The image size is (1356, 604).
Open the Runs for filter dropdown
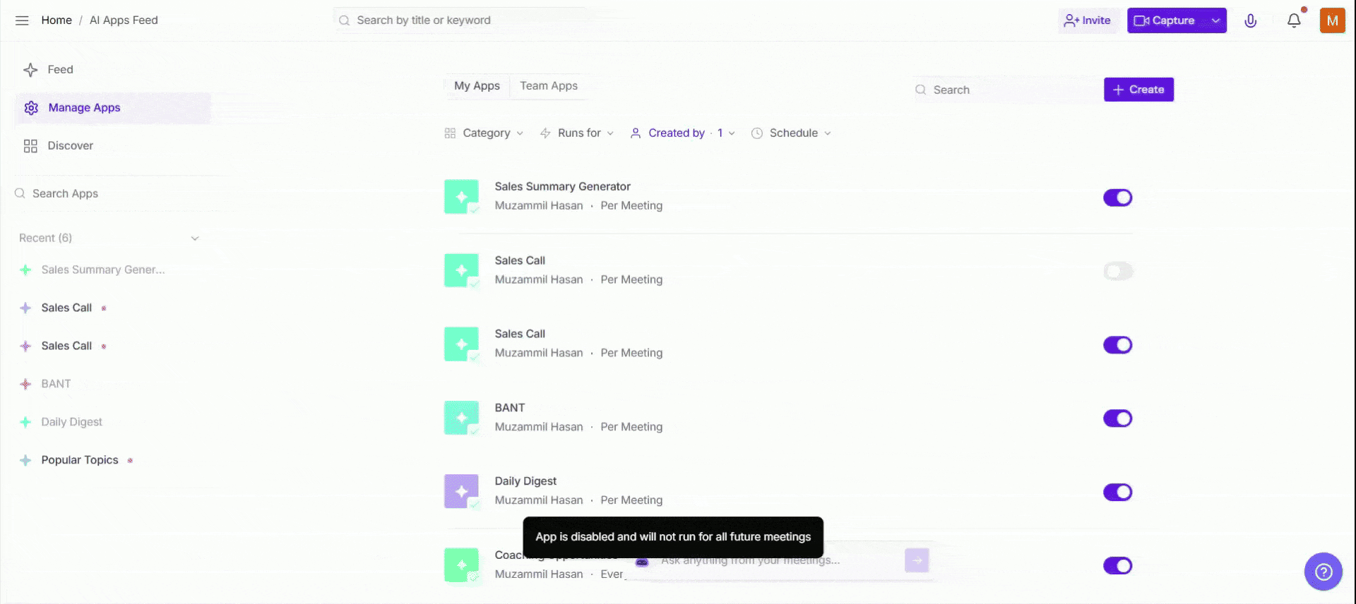(x=577, y=133)
